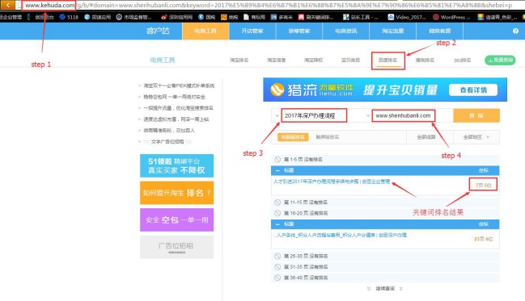Switch to 宝贝类目 sub-tab
The width and height of the screenshot is (525, 301).
[x=350, y=61]
